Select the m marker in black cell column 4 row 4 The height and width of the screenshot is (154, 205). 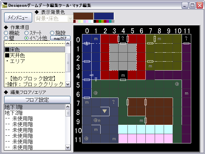click(x=123, y=75)
